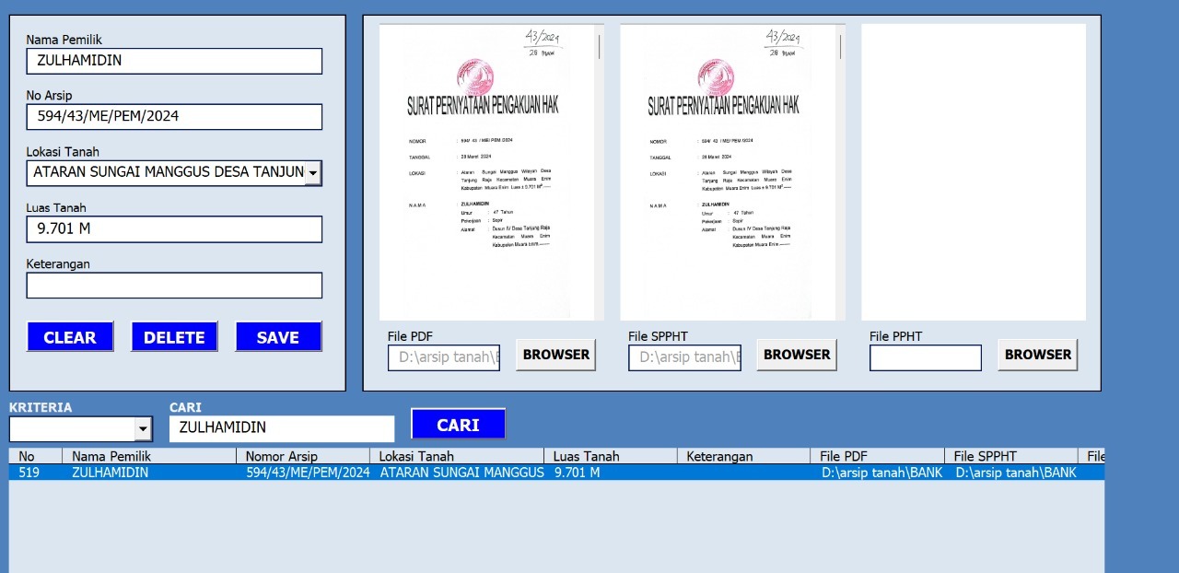This screenshot has width=1179, height=573.
Task: Focus the Nama Pemilik input field
Action: (x=174, y=61)
